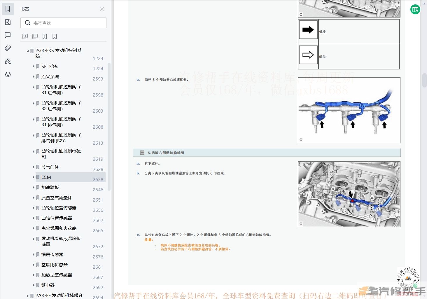The height and width of the screenshot is (299, 427).
Task: Click green spreadsheet export icon at top right
Action: (415, 10)
